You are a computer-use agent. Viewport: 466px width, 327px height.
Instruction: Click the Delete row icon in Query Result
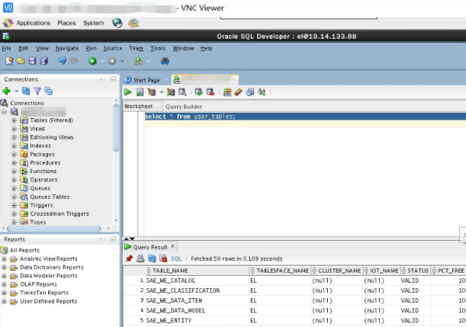coord(163,259)
